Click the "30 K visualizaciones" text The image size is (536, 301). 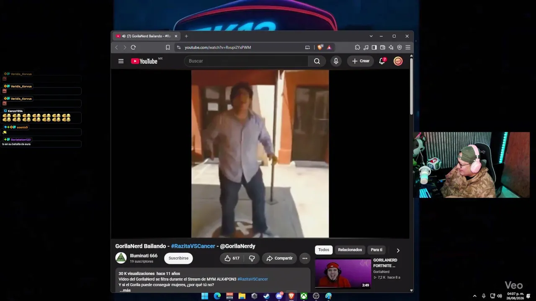tap(137, 273)
